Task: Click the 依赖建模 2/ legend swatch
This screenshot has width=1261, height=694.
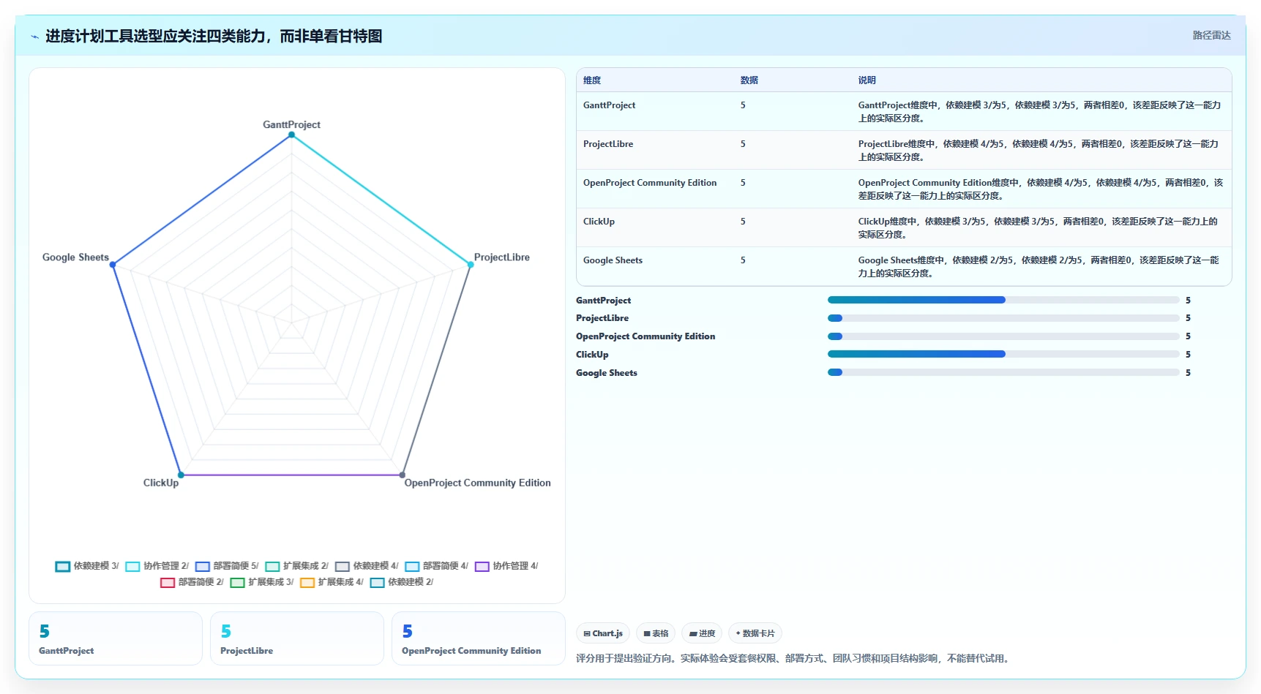Action: [x=378, y=583]
